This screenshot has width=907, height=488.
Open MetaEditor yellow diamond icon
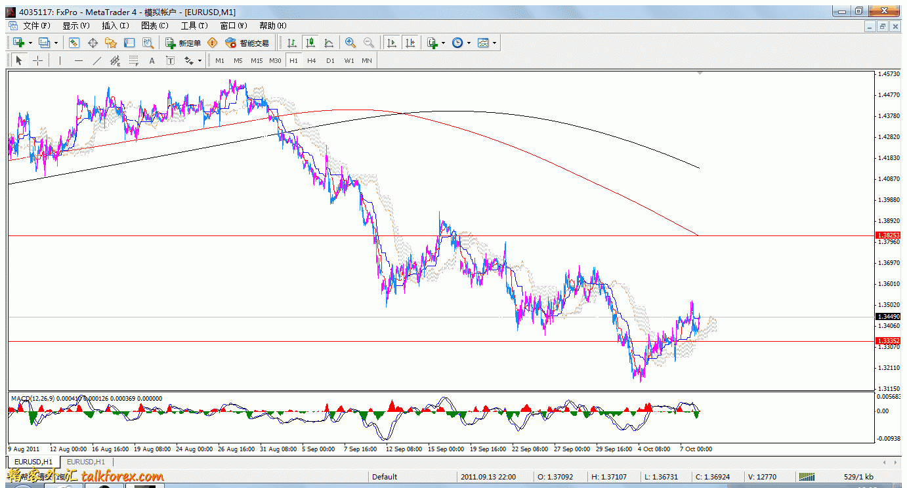click(x=212, y=43)
